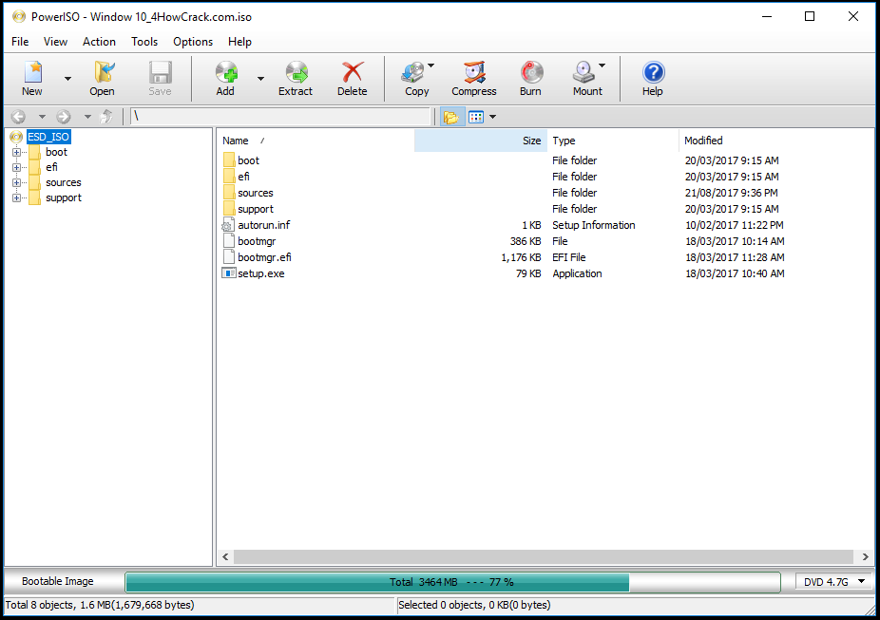Click the horizontal scrollbar left arrow
Image resolution: width=880 pixels, height=620 pixels.
click(225, 556)
